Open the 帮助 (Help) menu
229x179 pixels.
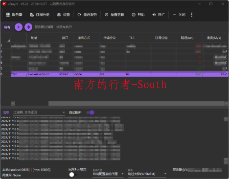[x=138, y=15]
